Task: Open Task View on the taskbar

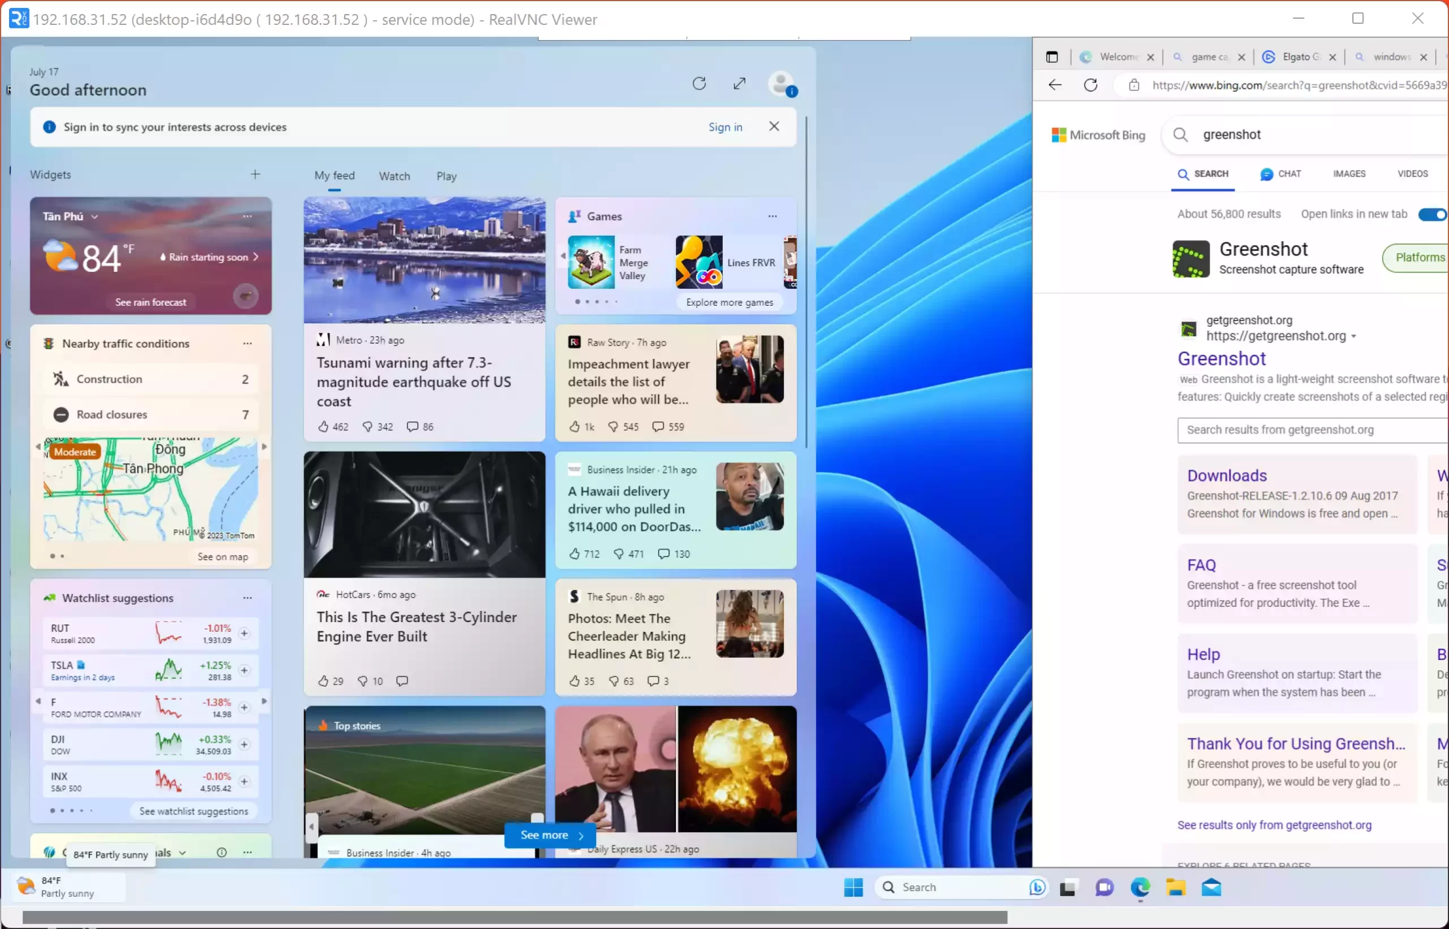Action: 1068,888
